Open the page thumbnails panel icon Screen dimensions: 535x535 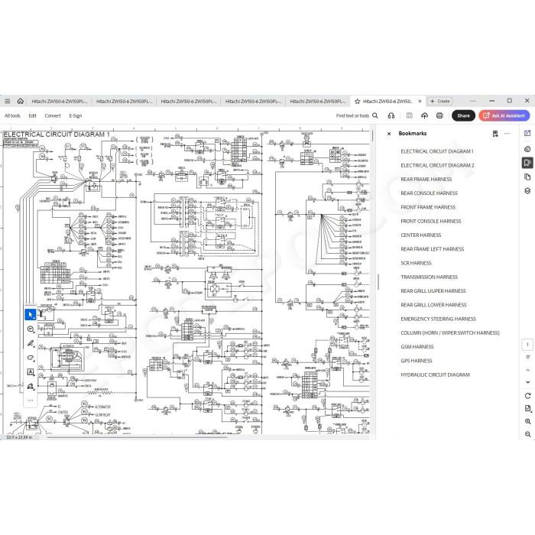click(527, 177)
